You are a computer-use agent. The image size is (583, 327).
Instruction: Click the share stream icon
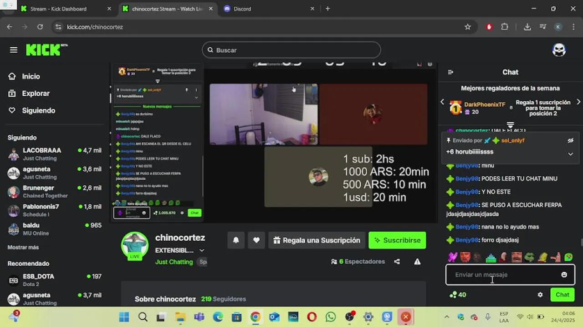(397, 262)
